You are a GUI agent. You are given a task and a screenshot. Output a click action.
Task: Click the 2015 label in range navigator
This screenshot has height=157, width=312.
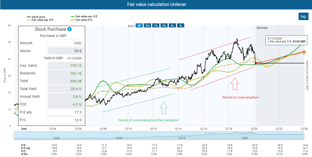[x=182, y=138]
